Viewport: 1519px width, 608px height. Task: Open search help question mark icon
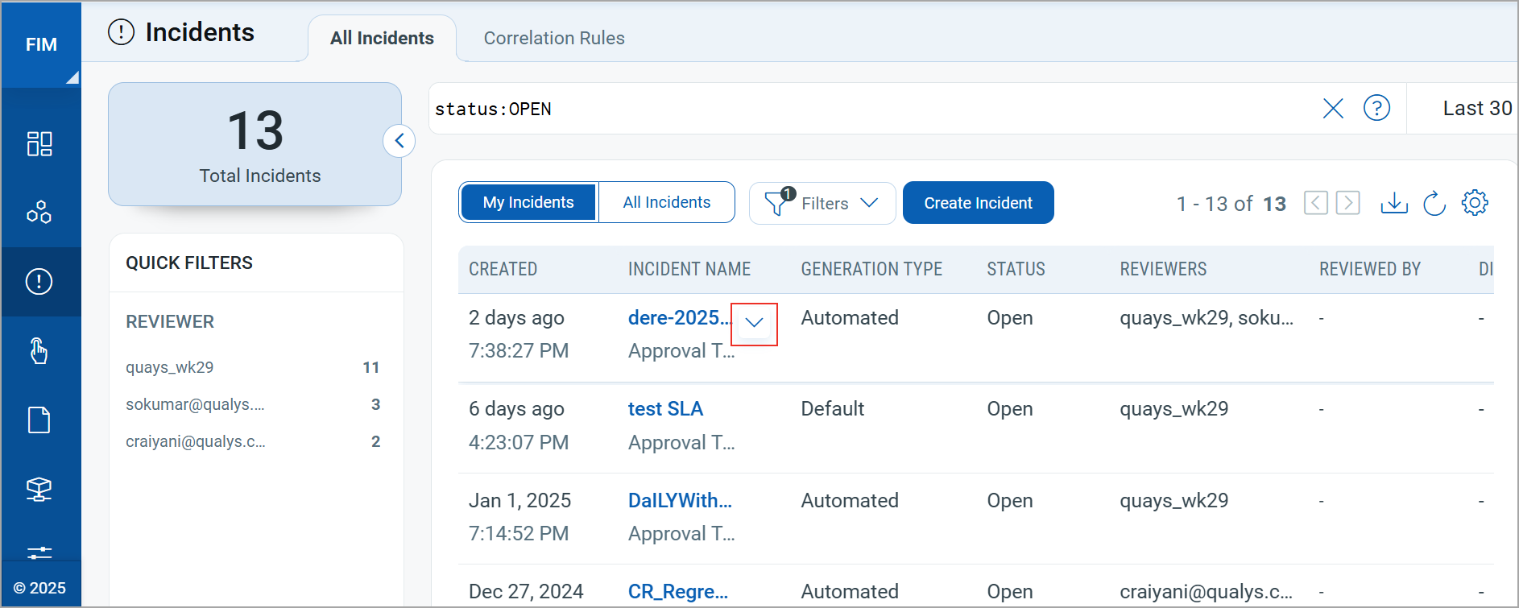click(x=1376, y=108)
